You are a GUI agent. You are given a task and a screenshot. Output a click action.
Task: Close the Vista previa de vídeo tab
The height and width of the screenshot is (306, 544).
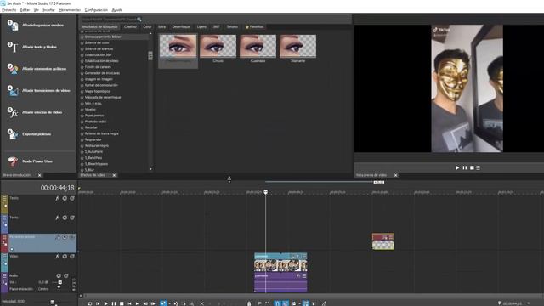coord(395,175)
